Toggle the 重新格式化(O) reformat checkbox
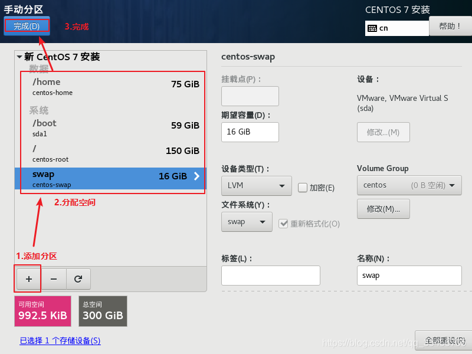This screenshot has width=472, height=354. point(283,224)
